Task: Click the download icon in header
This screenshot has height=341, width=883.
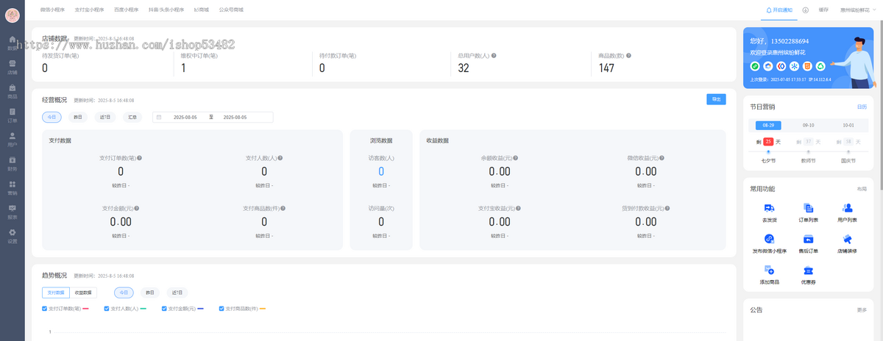Action: pyautogui.click(x=806, y=10)
